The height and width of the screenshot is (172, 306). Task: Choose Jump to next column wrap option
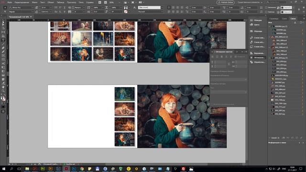(x=230, y=56)
